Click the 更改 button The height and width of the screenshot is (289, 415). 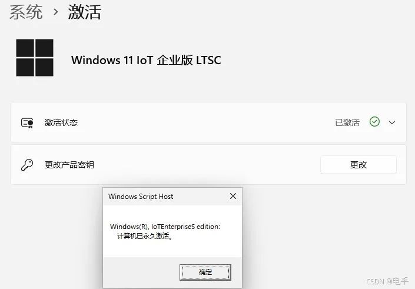click(x=358, y=165)
